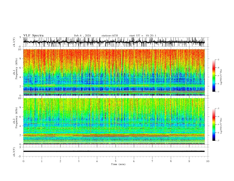
Task: Click time axis tick label "1"
Action: pyautogui.click(x=42, y=161)
